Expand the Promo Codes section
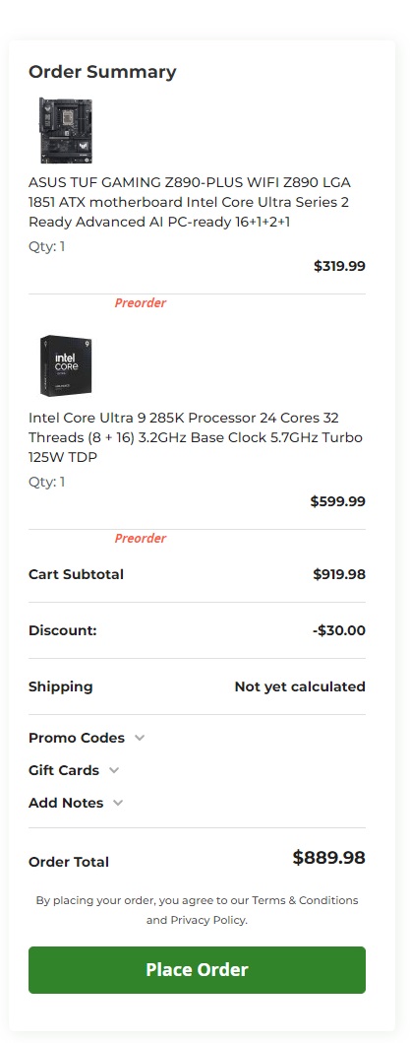Viewport: 410px width, 1043px height. 87,738
